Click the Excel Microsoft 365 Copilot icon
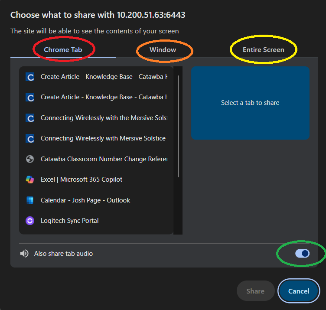Image resolution: width=326 pixels, height=310 pixels. pos(30,179)
